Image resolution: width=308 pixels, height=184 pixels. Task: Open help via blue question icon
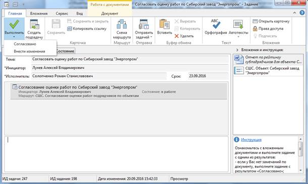[302, 13]
